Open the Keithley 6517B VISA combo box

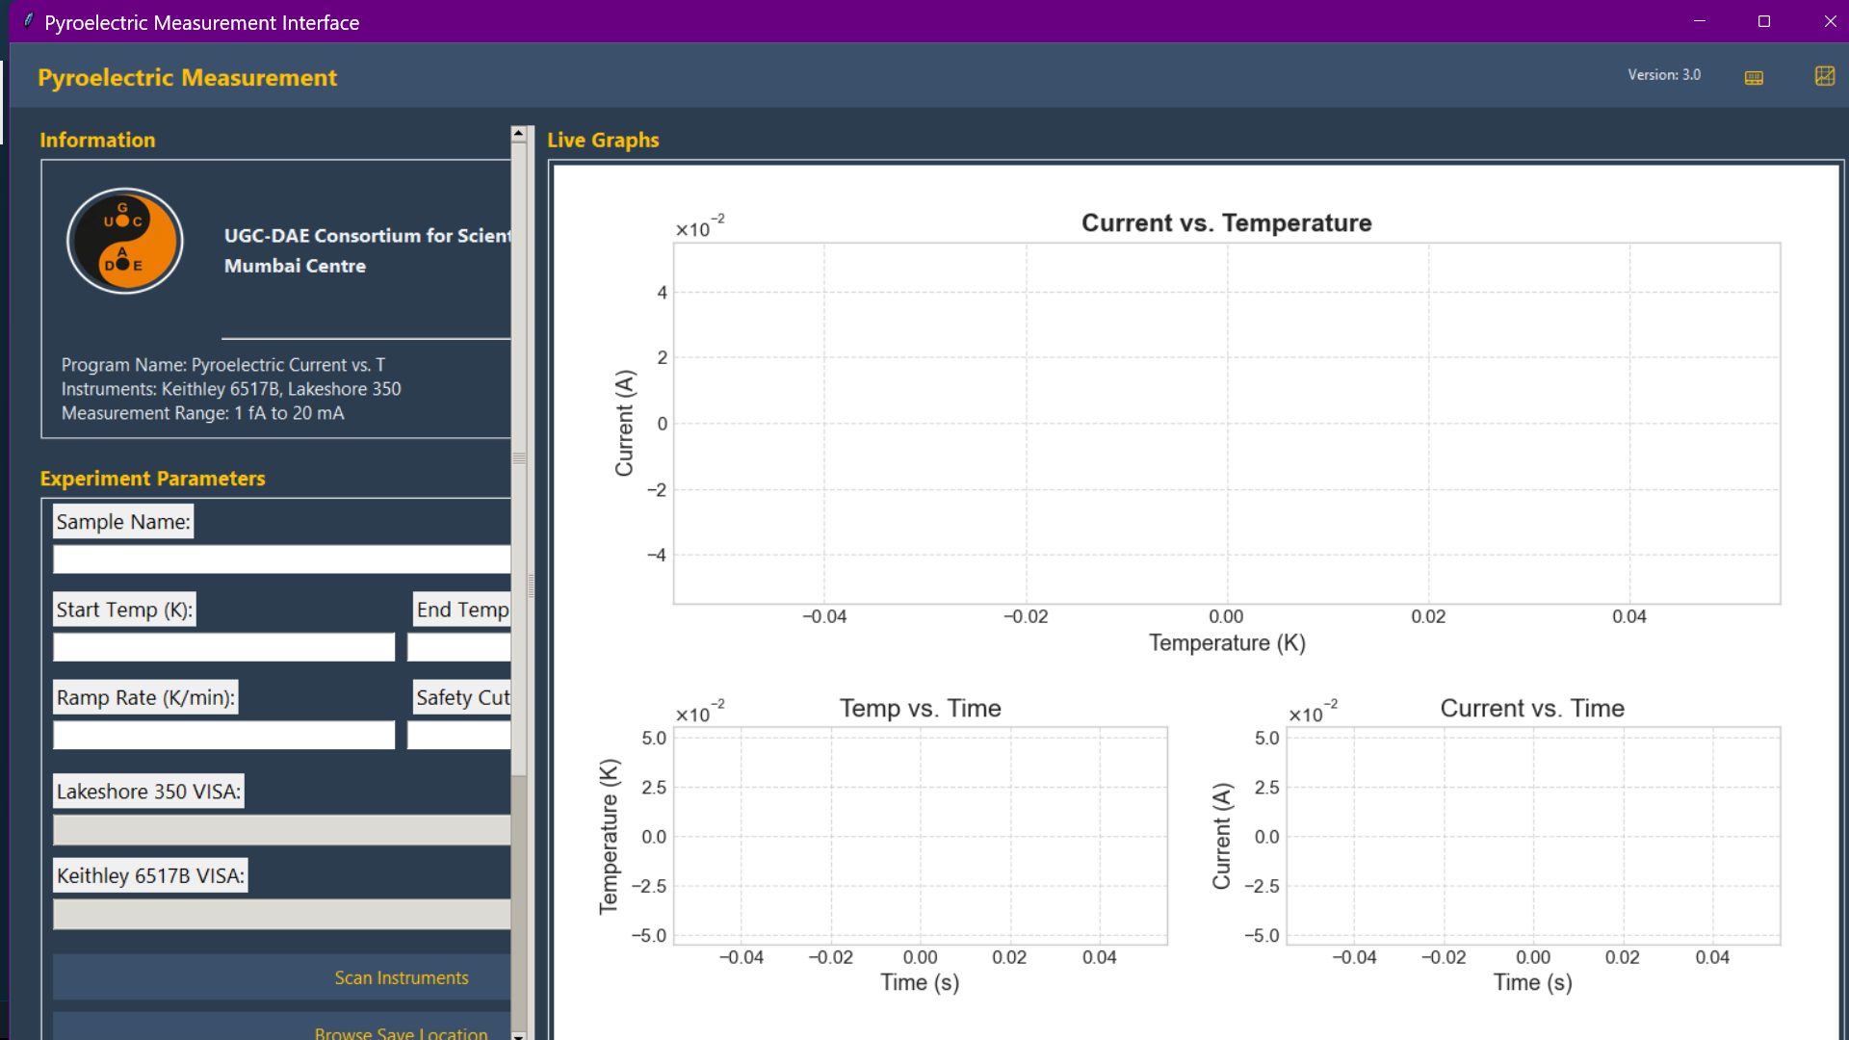(x=281, y=914)
